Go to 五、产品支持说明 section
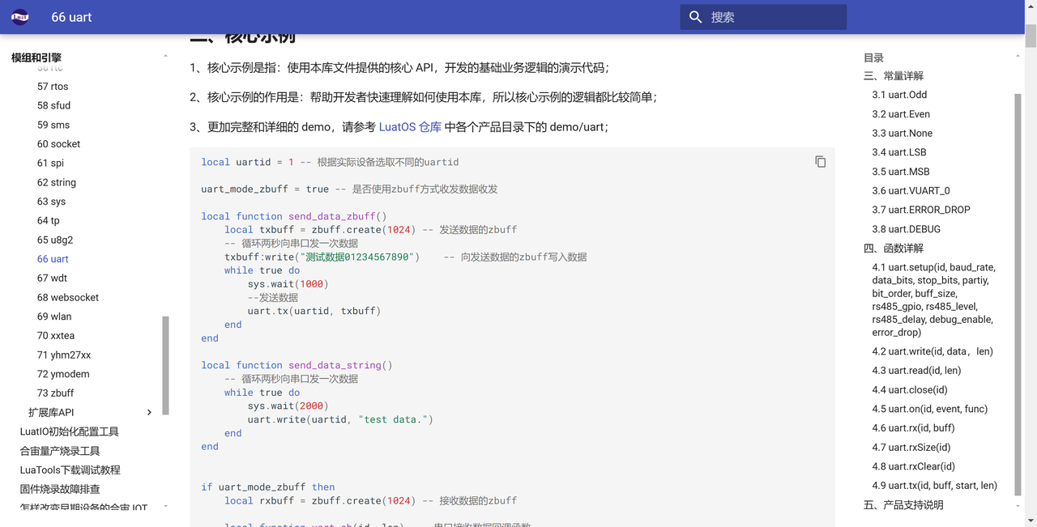The height and width of the screenshot is (527, 1037). click(x=903, y=505)
